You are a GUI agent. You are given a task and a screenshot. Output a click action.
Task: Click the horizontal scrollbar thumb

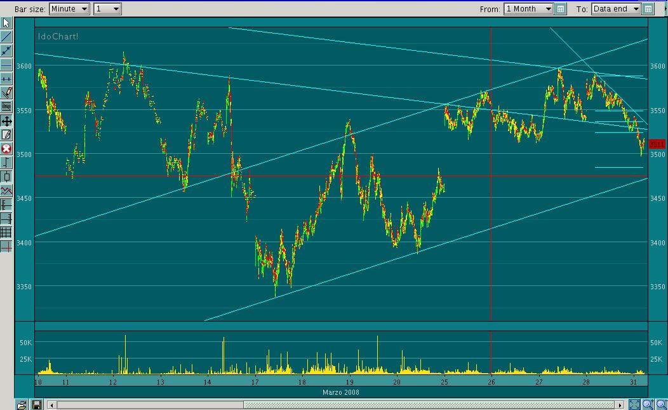click(429, 405)
